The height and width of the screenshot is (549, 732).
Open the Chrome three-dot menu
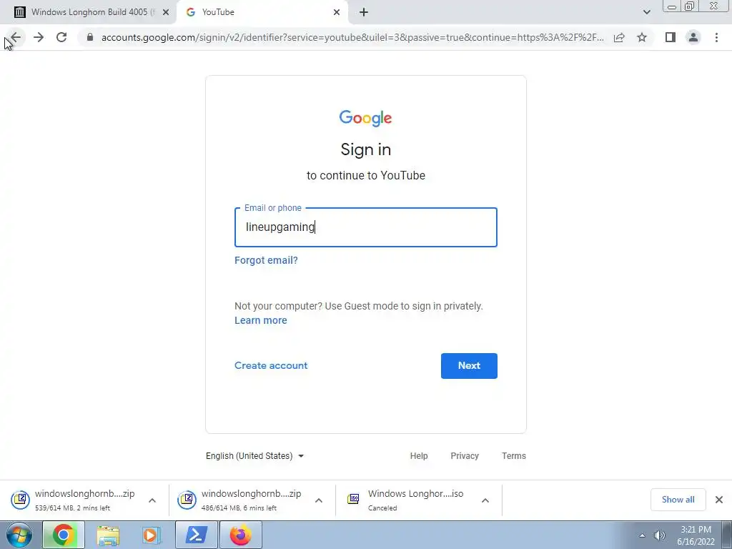(x=716, y=37)
